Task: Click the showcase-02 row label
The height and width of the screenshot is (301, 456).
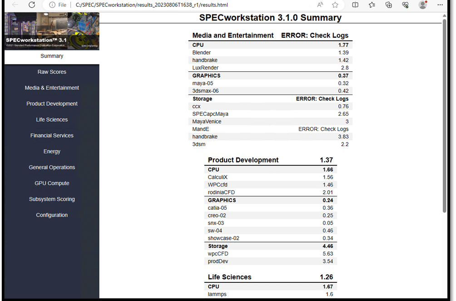Action: tap(223, 238)
